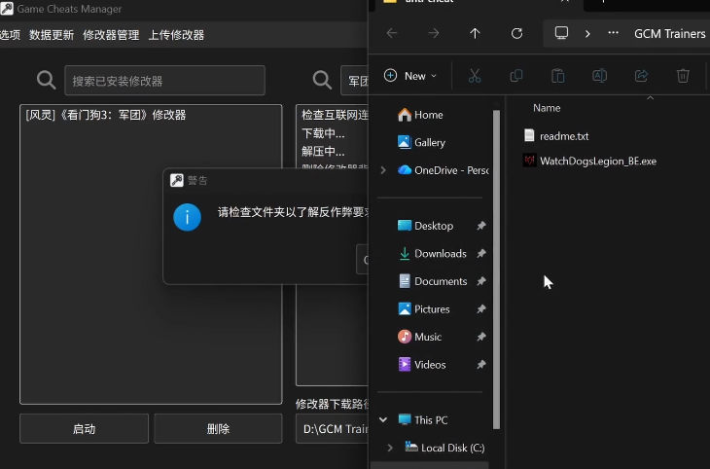Open the address bar ellipsis menu
710x469 pixels.
[x=613, y=33]
